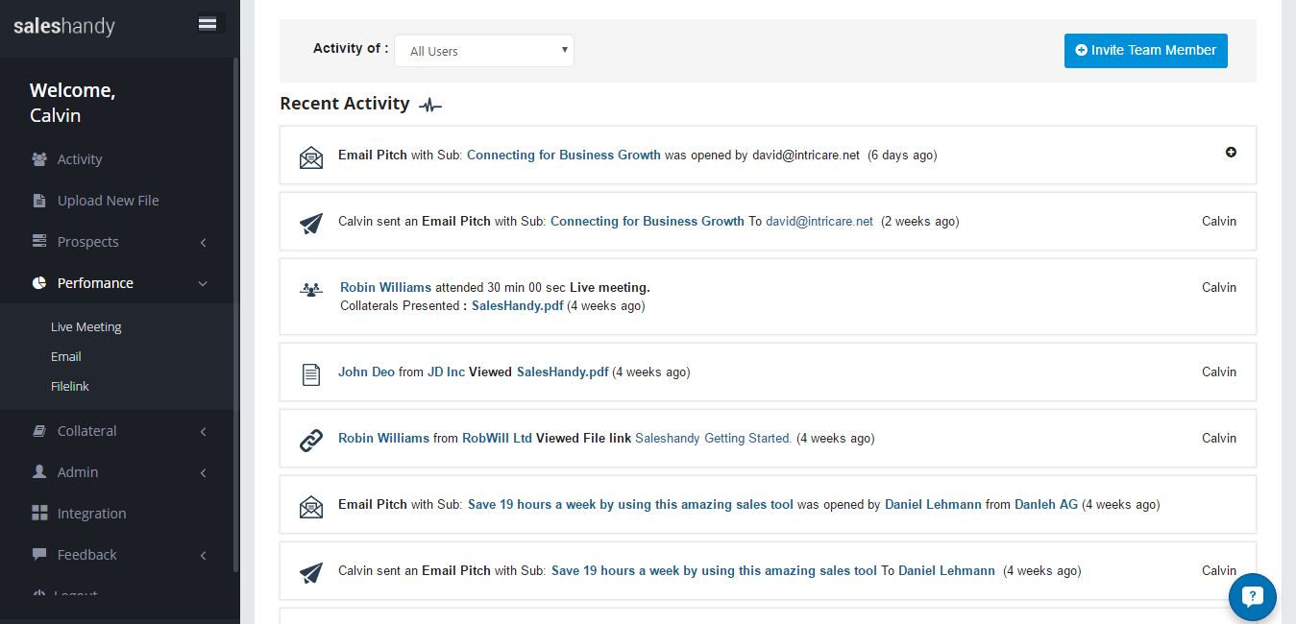This screenshot has width=1296, height=624.
Task: Click the Performance pie chart icon
Action: (x=39, y=283)
